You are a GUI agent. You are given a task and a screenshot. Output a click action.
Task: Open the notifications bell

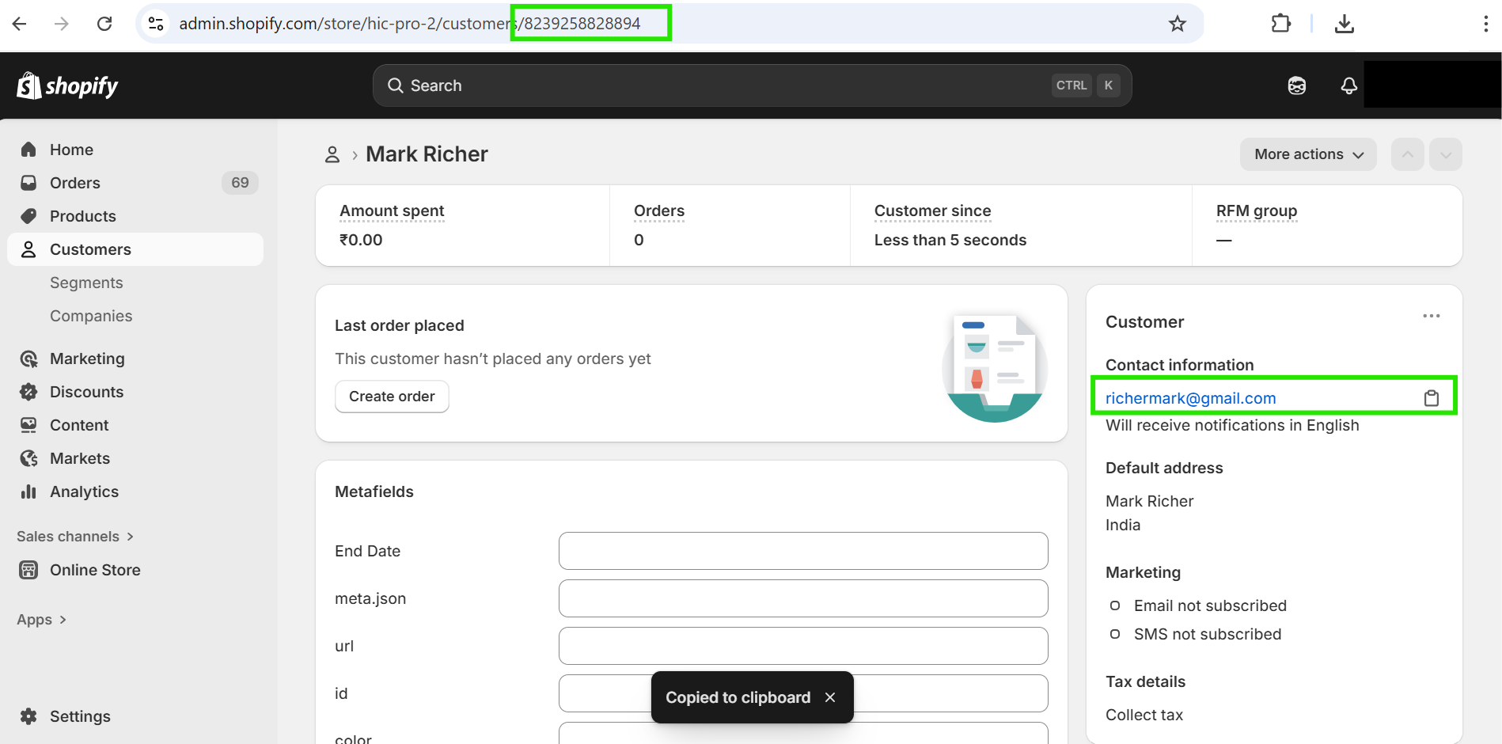click(x=1348, y=85)
